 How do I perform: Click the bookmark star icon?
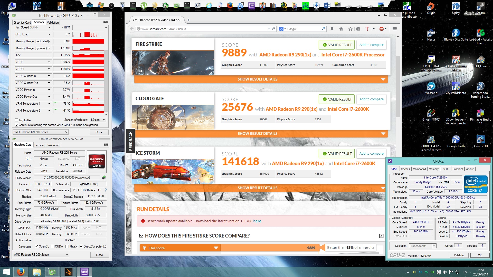350,29
